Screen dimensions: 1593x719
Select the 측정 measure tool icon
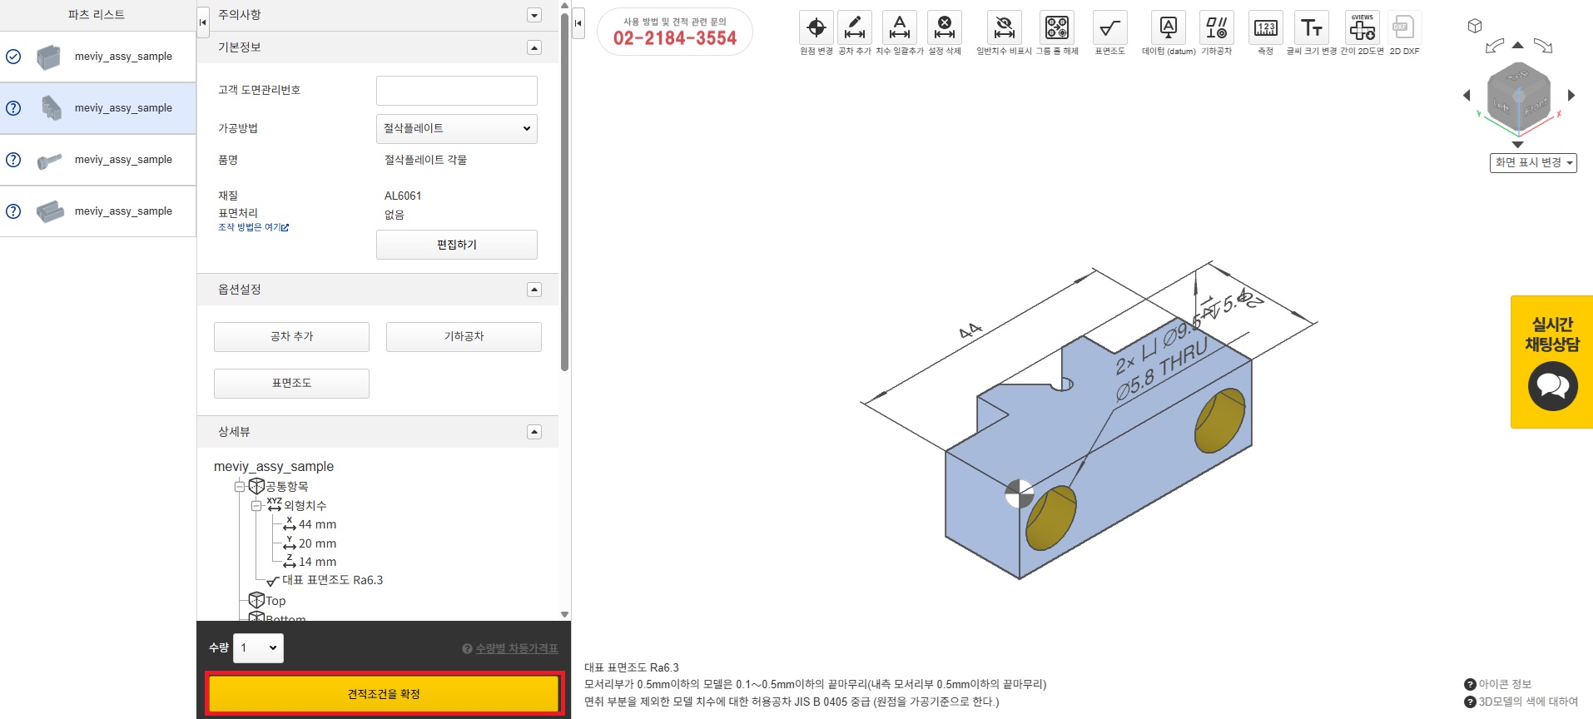(1265, 28)
